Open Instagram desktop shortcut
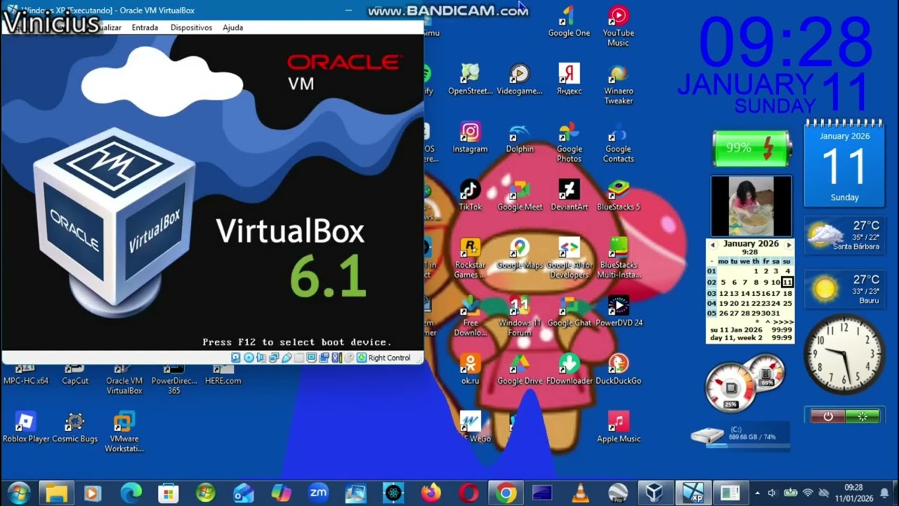 (470, 137)
